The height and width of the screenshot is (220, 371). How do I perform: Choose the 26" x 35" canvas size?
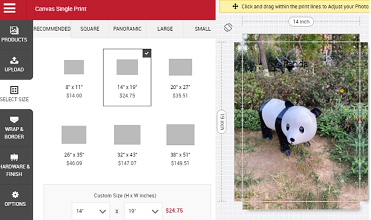point(74,145)
